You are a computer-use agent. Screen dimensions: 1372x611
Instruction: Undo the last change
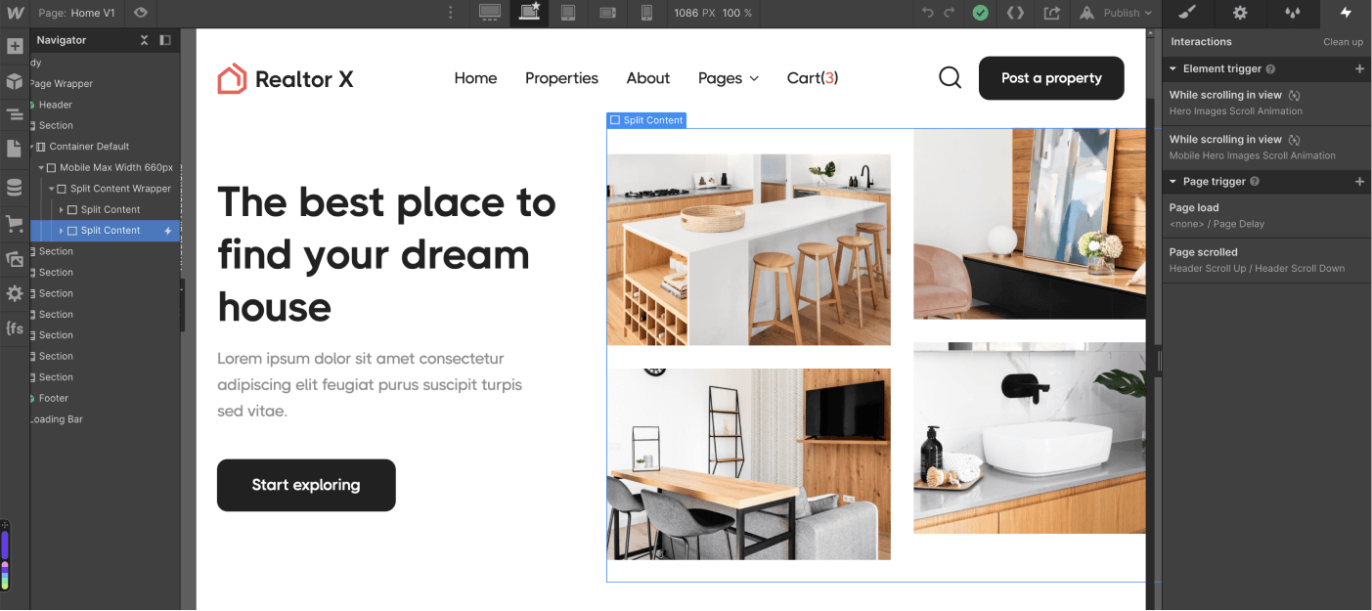point(928,14)
